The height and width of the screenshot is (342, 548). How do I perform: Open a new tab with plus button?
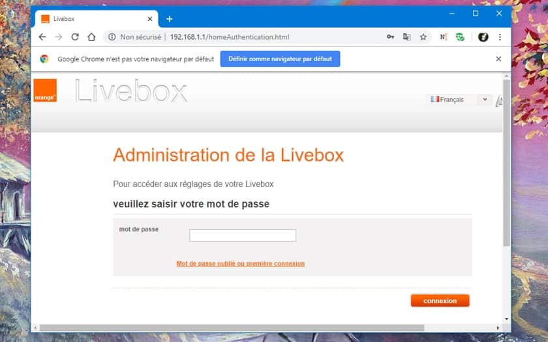click(170, 19)
